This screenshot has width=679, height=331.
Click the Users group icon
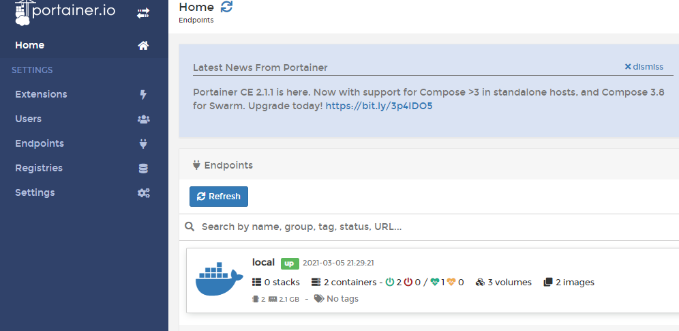(x=143, y=119)
